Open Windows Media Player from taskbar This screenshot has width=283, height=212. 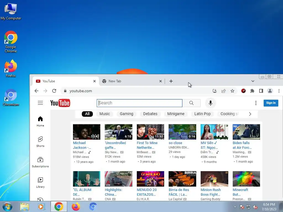[x=41, y=207]
